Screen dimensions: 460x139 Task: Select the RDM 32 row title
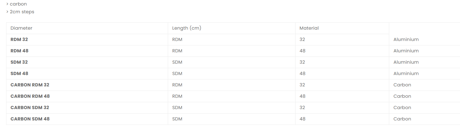click(x=19, y=40)
